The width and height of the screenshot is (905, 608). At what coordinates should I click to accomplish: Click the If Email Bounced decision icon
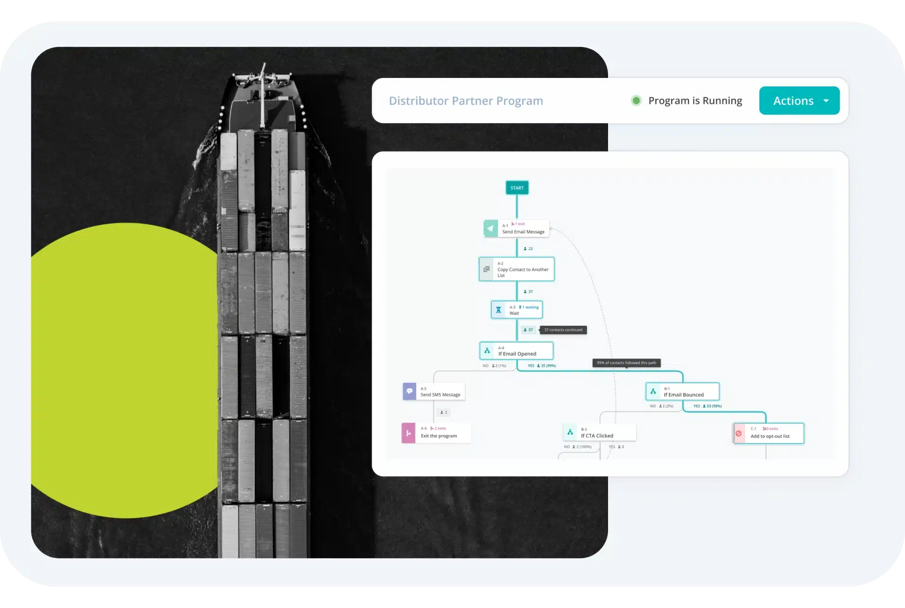coord(653,391)
